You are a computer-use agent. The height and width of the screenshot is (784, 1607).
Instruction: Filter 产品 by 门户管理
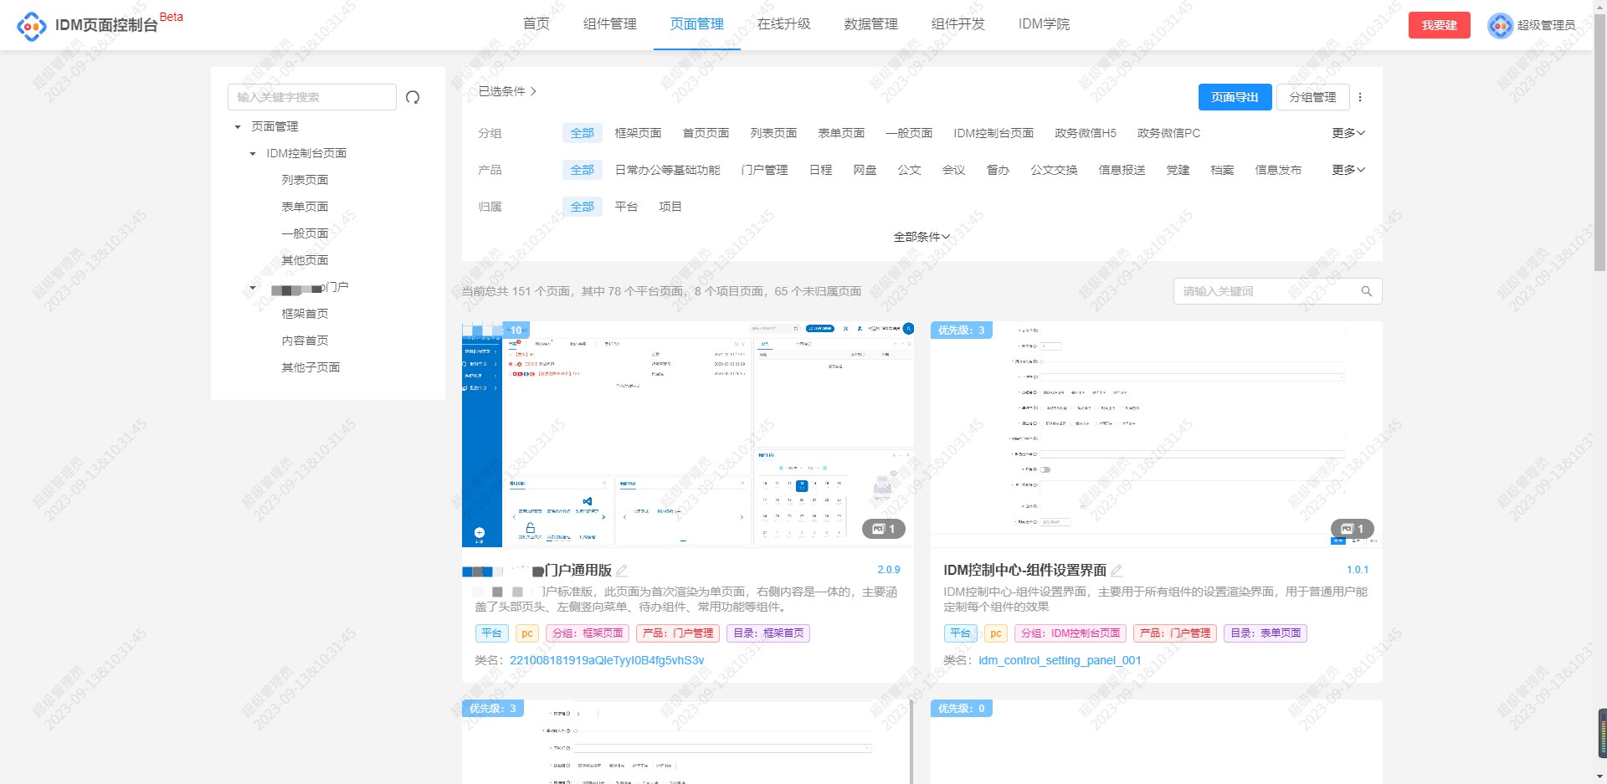(764, 170)
